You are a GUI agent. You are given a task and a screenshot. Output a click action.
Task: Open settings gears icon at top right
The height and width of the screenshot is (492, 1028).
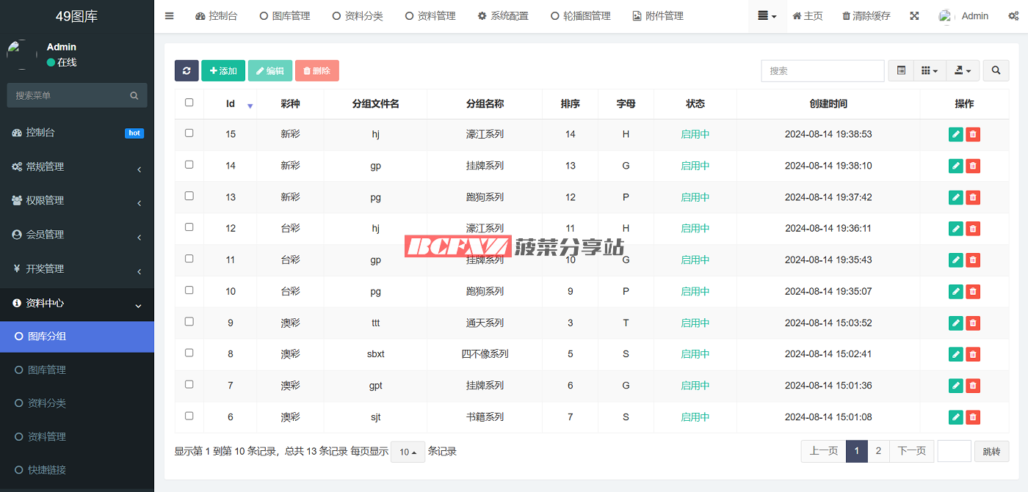1013,16
